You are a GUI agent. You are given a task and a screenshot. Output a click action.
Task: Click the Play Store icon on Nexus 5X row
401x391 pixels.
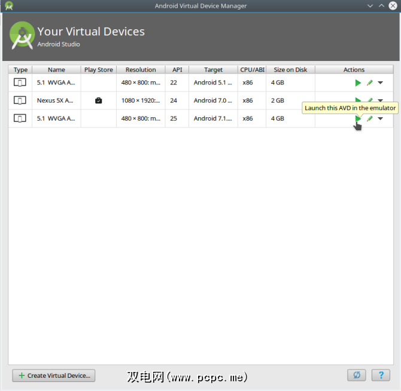99,100
